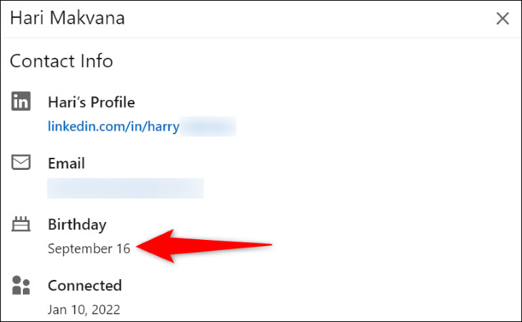Click the 'Birthday' section label
The width and height of the screenshot is (522, 322).
77,225
